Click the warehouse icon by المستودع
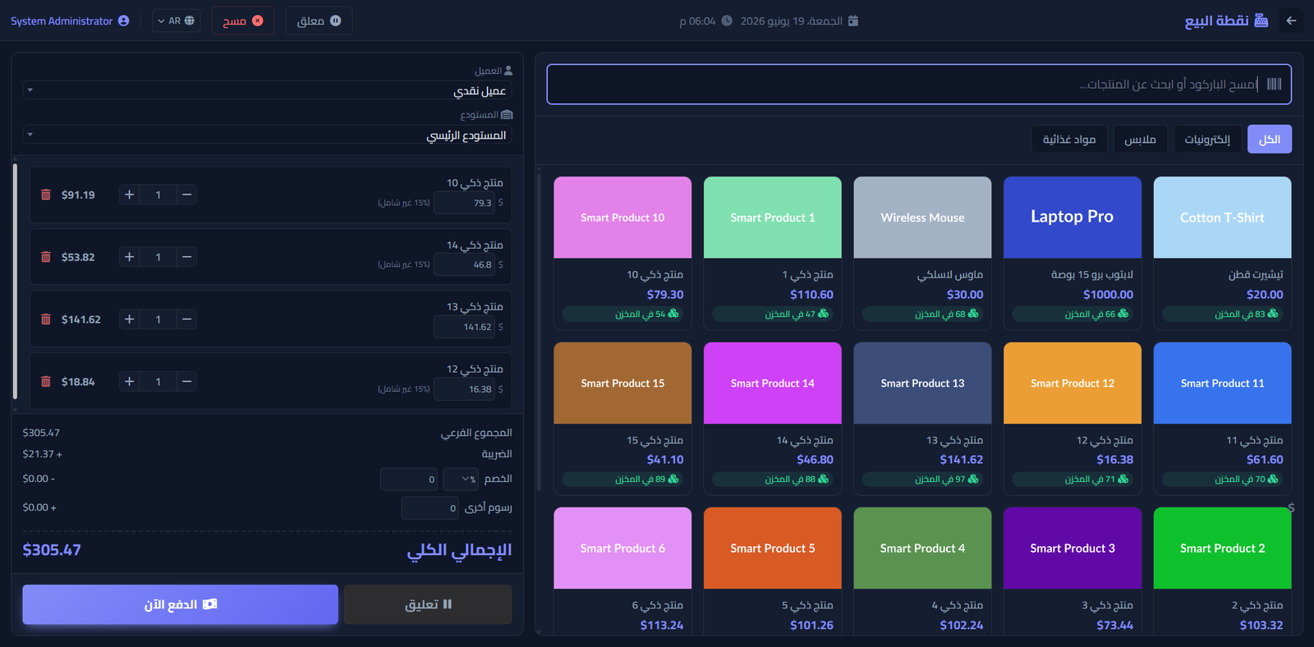 tap(507, 115)
